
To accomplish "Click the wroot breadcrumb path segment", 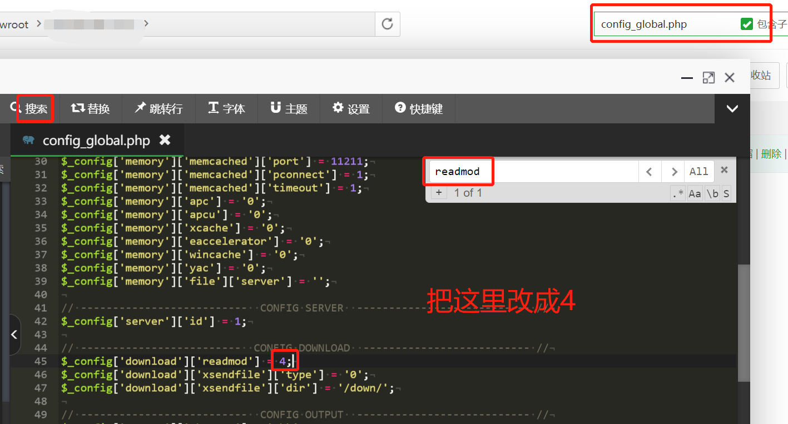I will (x=14, y=24).
